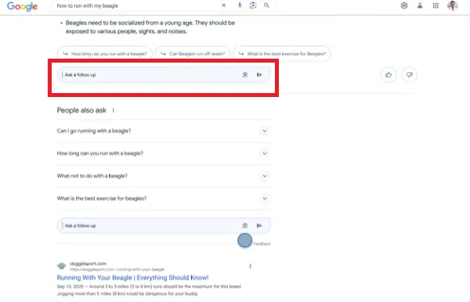Open the settings gear icon
470x302 pixels.
(404, 5)
